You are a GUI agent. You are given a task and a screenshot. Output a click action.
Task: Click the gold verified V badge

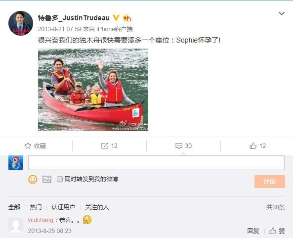(116, 18)
